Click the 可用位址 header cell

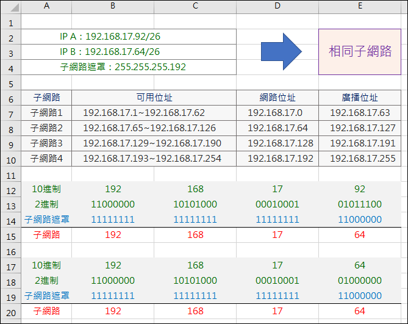[x=154, y=98]
